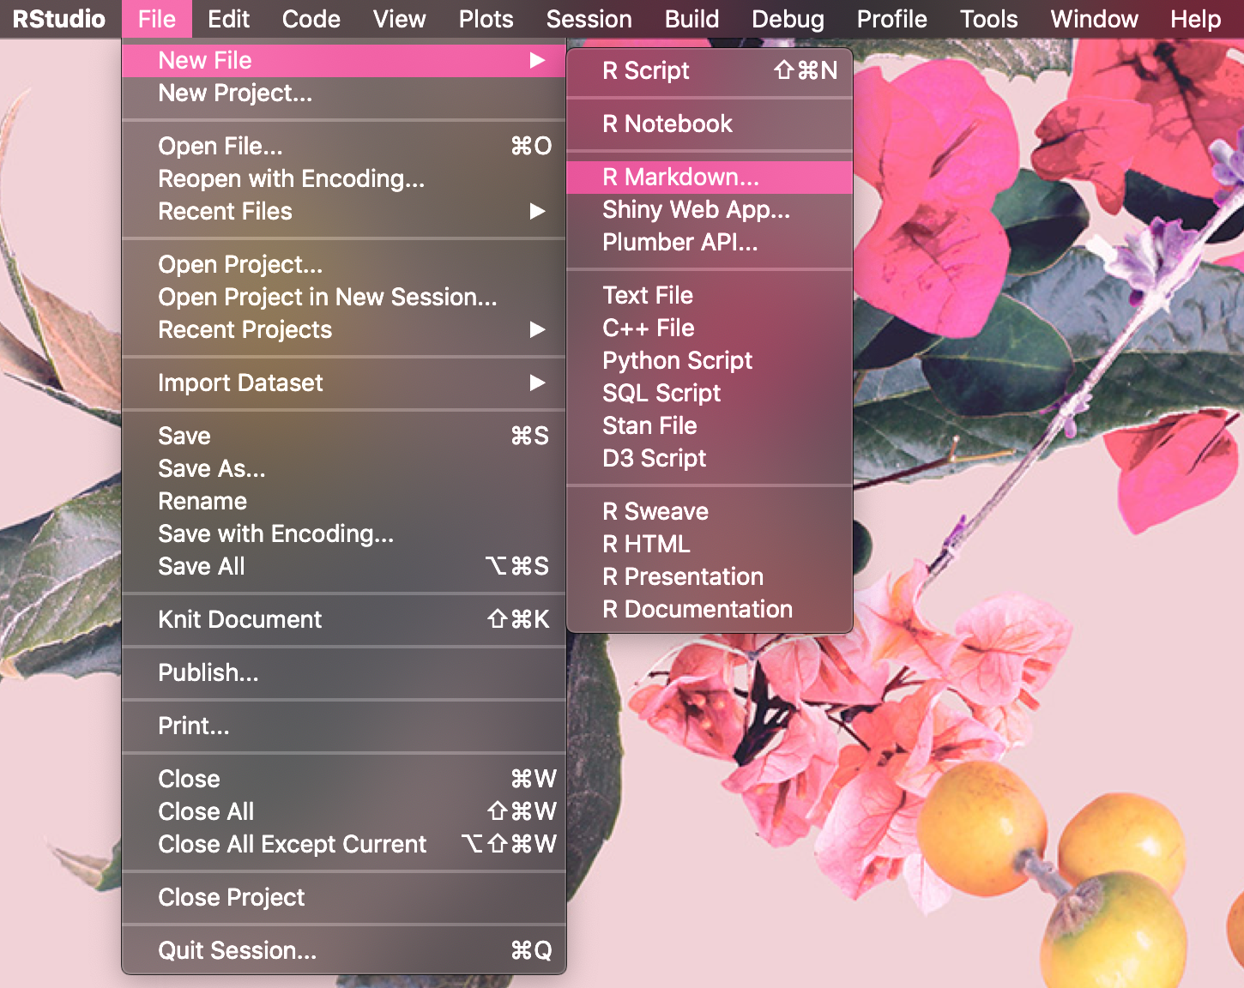
Task: Create a new R Script
Action: coord(710,70)
